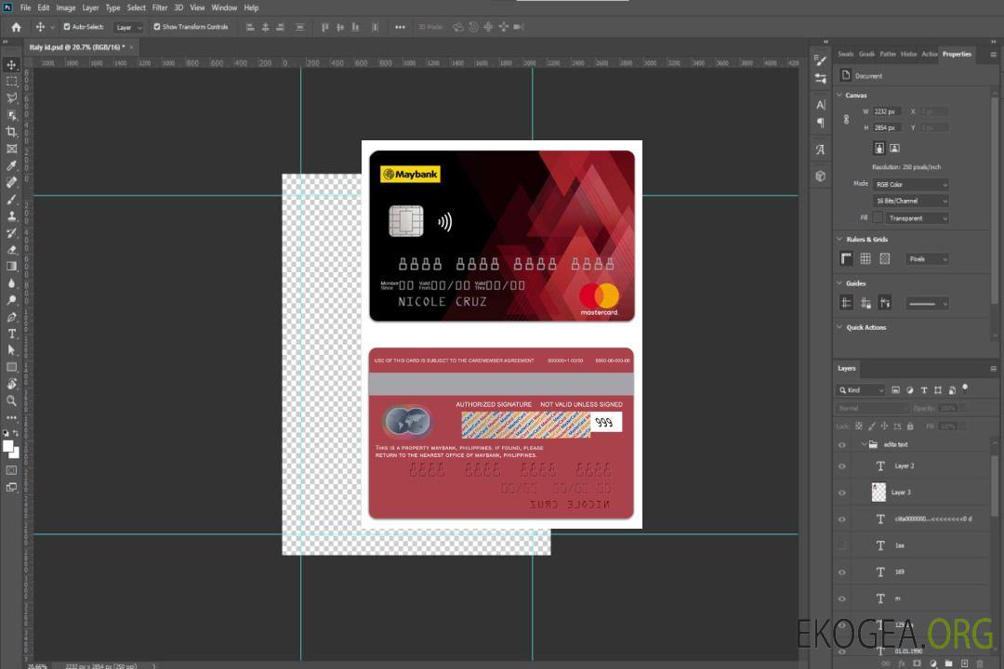1004x669 pixels.
Task: Select the Rectangular Marquee tool
Action: pos(11,82)
